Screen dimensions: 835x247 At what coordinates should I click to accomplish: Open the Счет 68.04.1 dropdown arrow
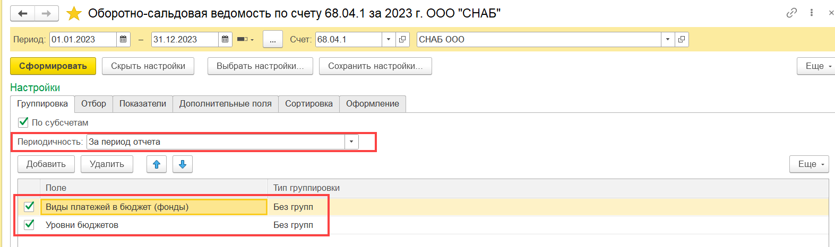pyautogui.click(x=389, y=39)
